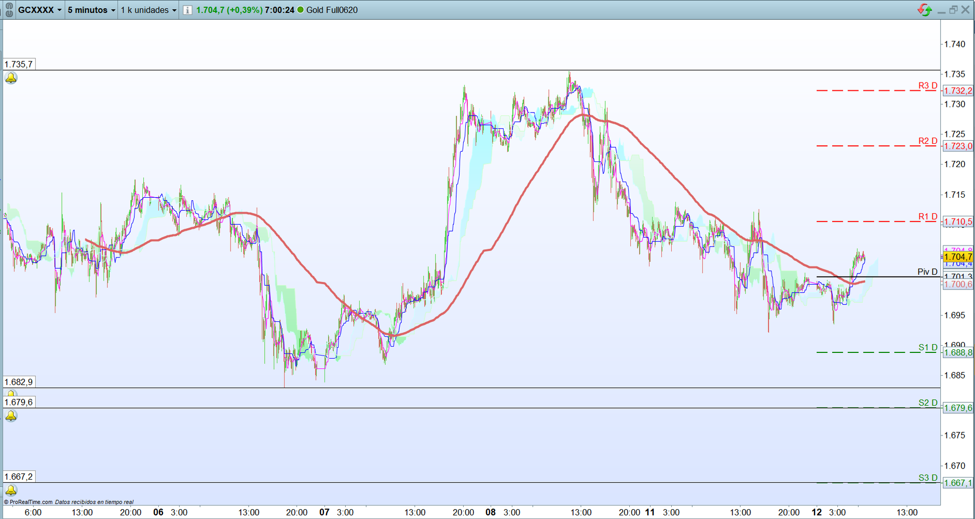The width and height of the screenshot is (975, 519).
Task: Click the red-green refresh arrows icon
Action: 925,10
